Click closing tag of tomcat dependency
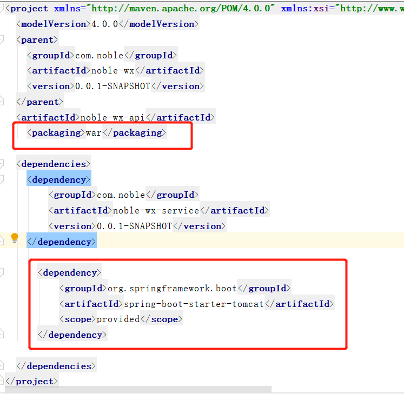404x394 pixels. pos(72,335)
